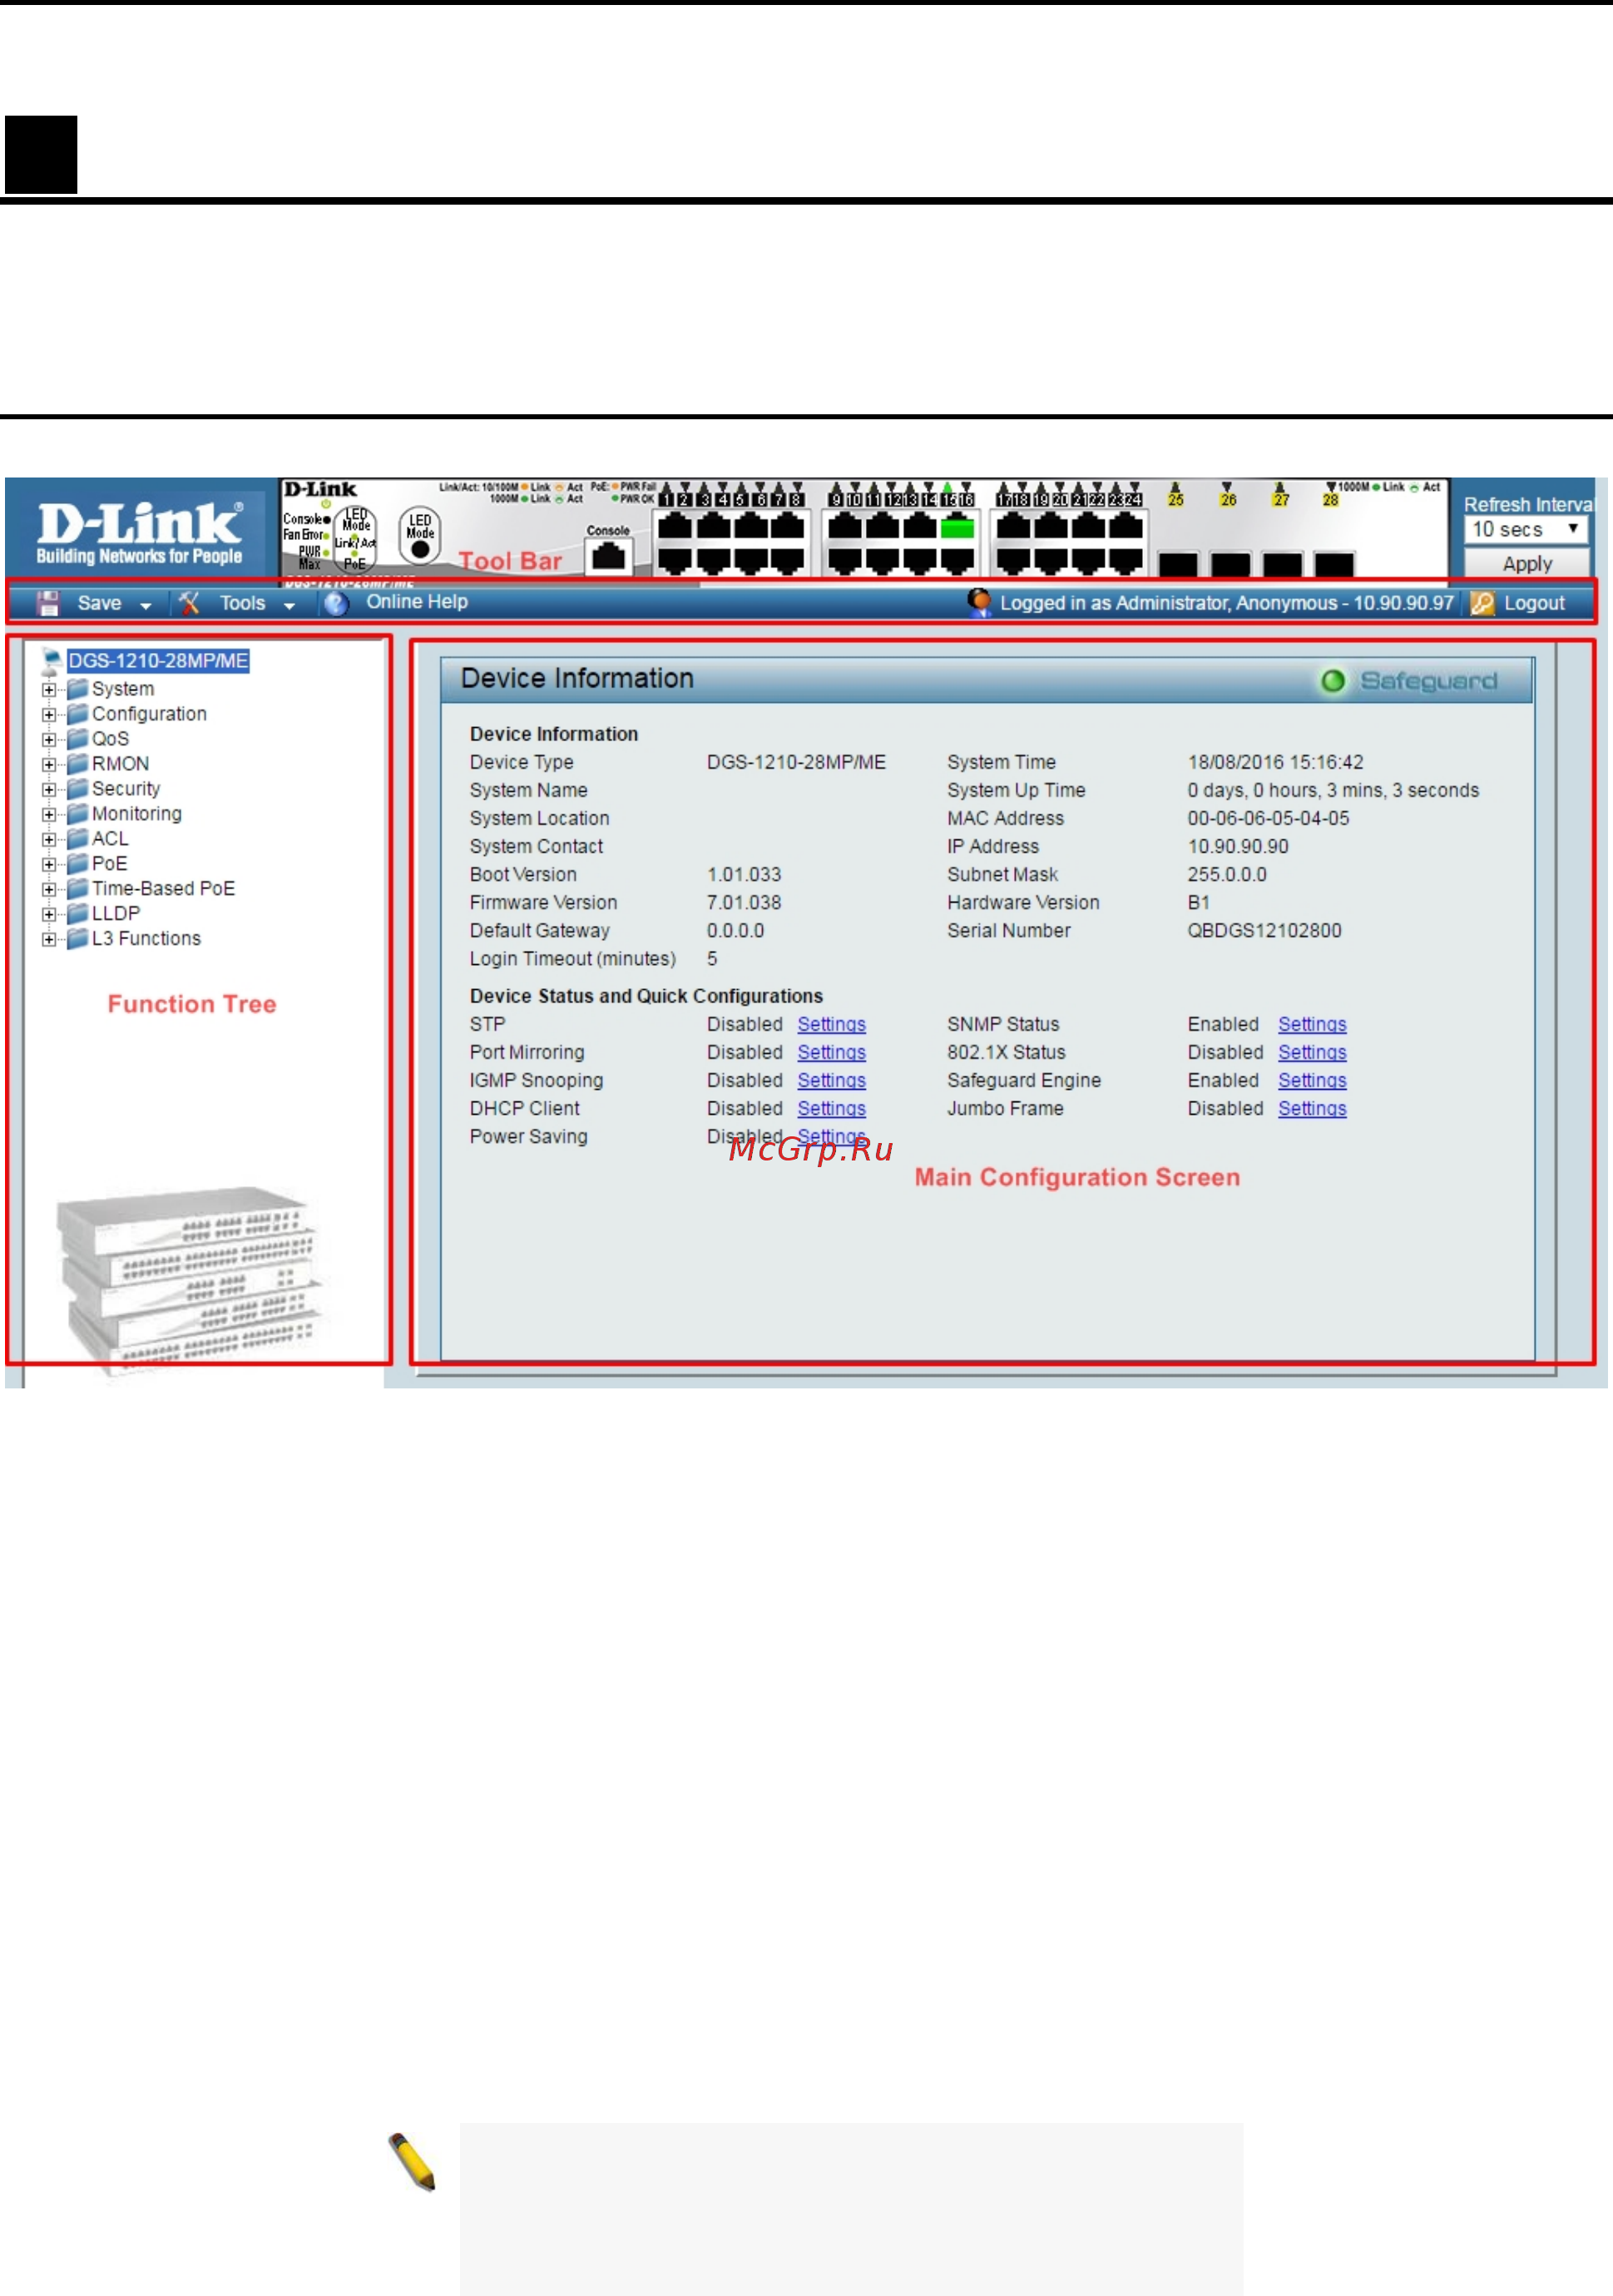1613x2296 pixels.
Task: Click the Logout key icon
Action: 1482,603
